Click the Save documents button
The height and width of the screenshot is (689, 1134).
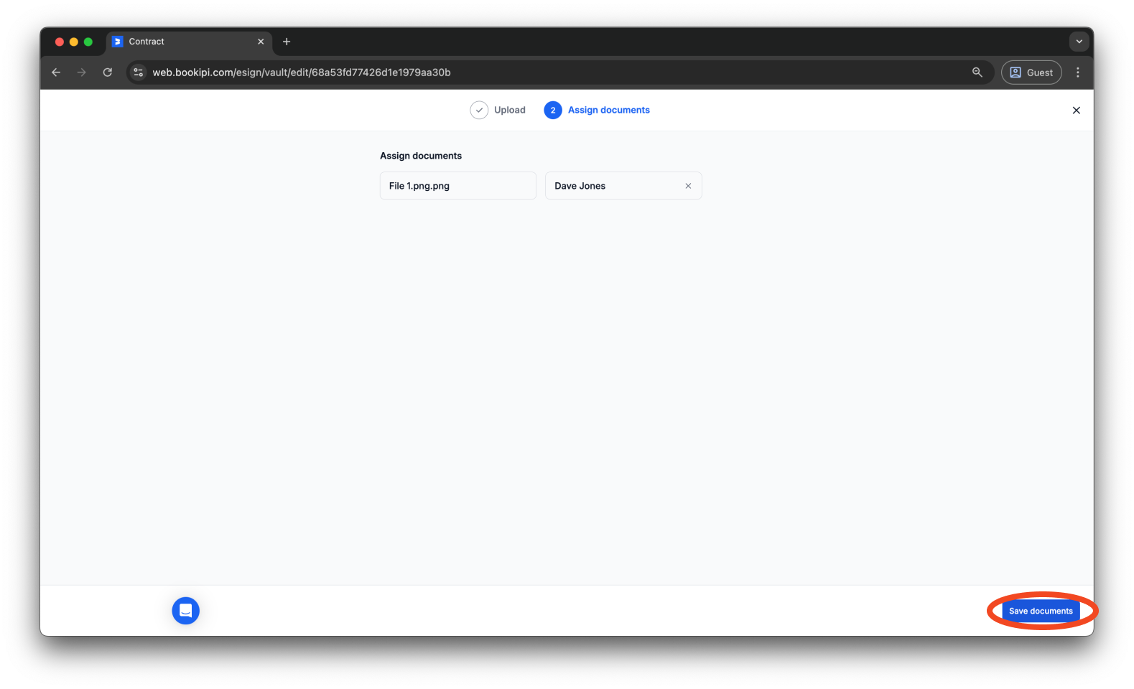(x=1041, y=611)
